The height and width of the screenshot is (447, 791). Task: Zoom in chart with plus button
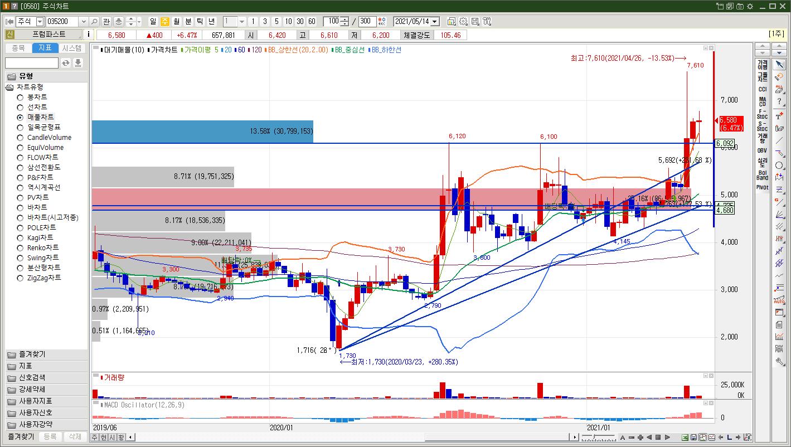[x=640, y=437]
